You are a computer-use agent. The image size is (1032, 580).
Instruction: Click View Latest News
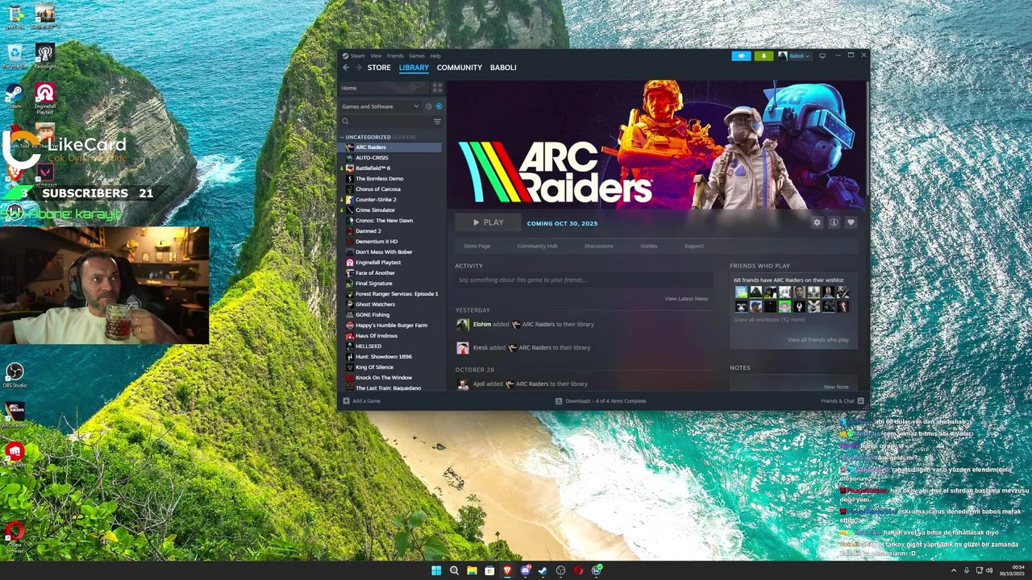(686, 299)
